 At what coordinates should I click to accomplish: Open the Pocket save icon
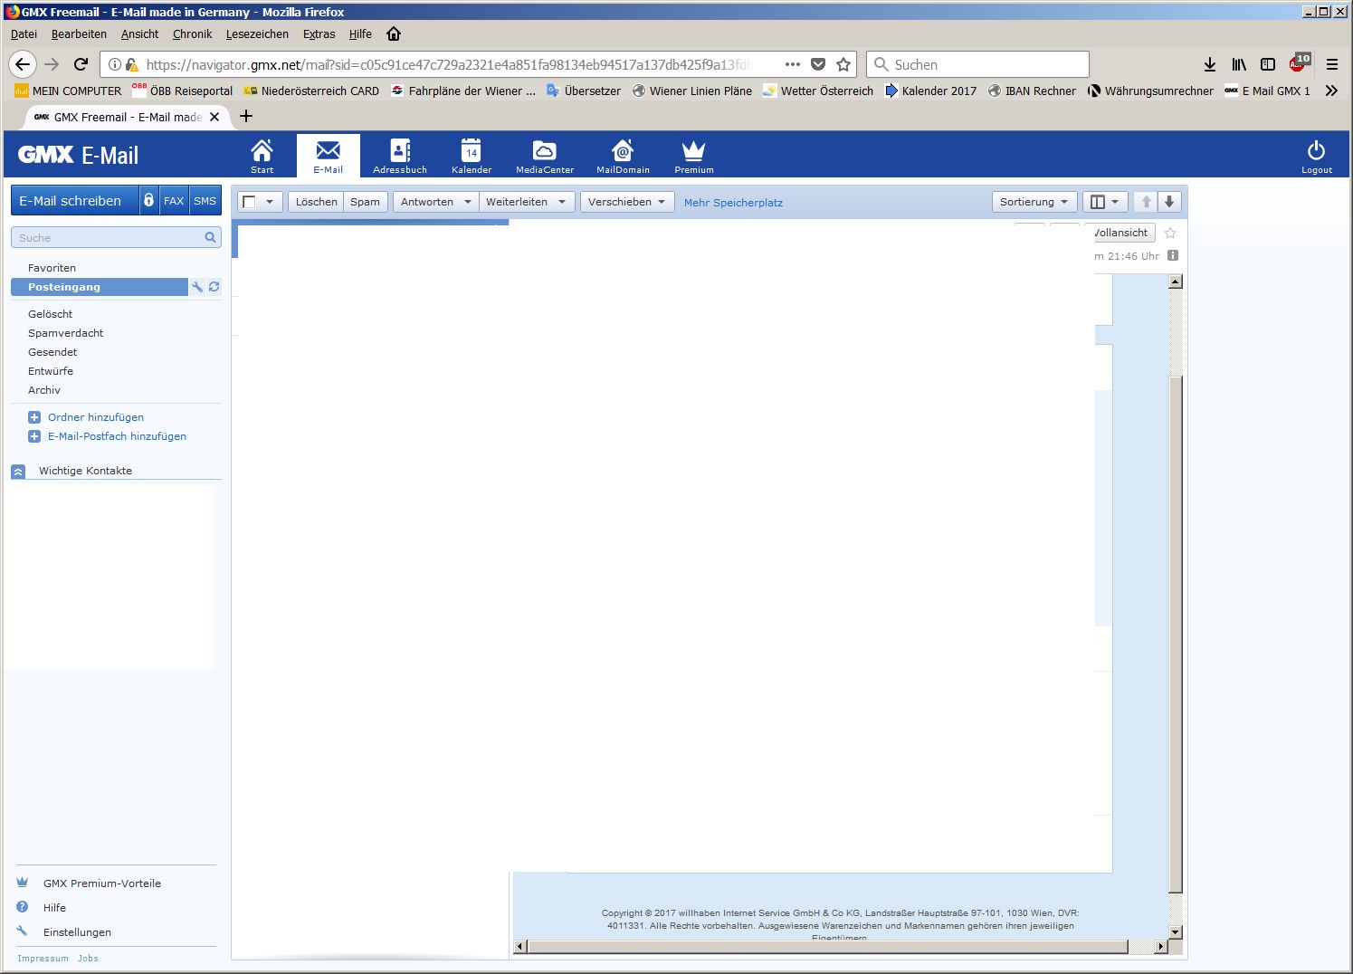(818, 64)
